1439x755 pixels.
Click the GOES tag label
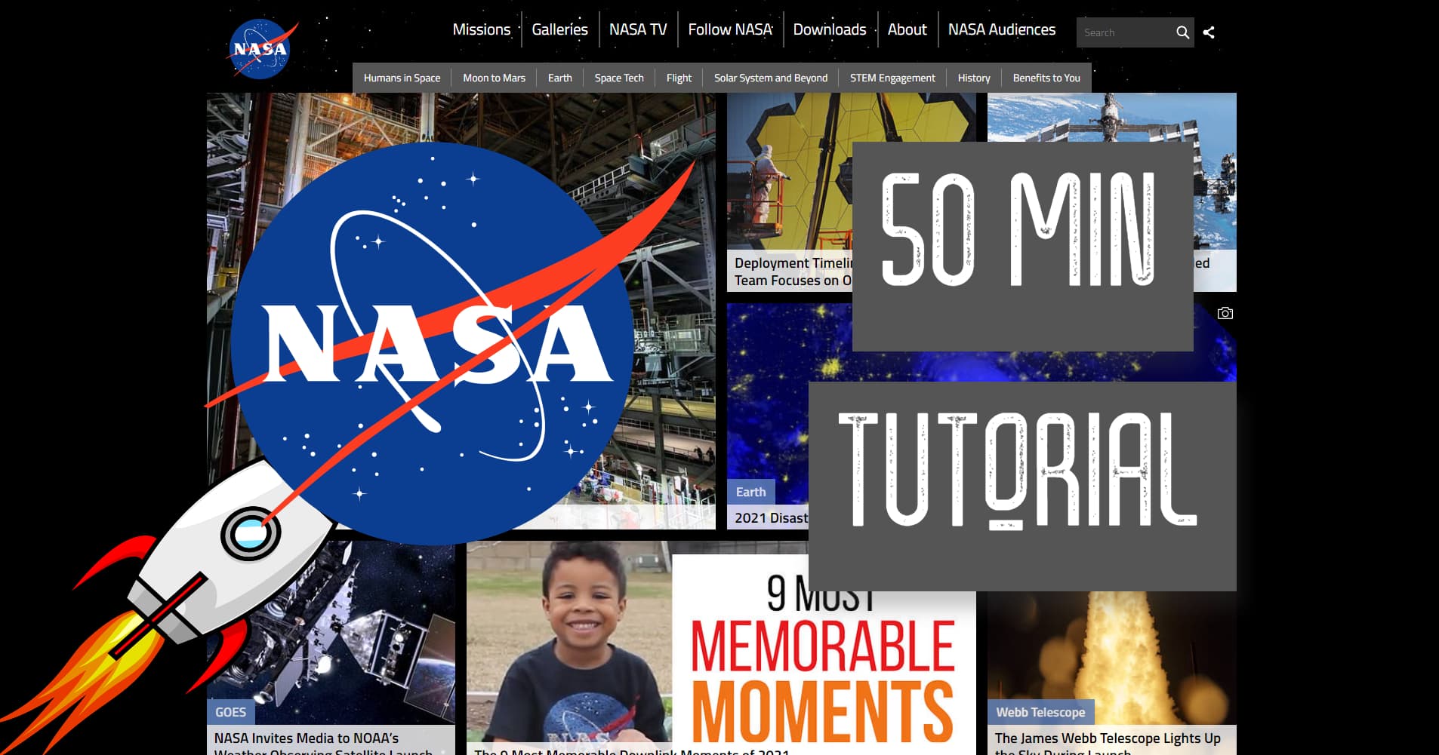click(230, 712)
